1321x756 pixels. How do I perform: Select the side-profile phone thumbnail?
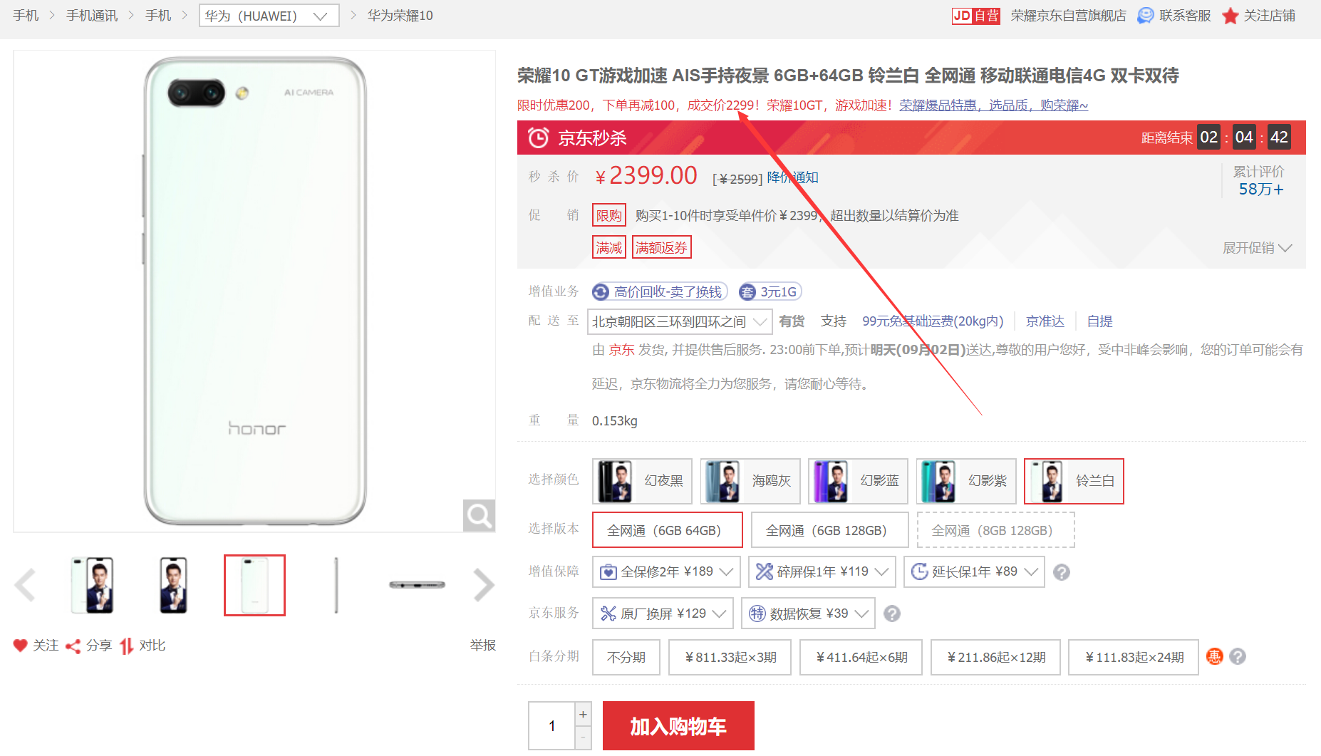[336, 585]
